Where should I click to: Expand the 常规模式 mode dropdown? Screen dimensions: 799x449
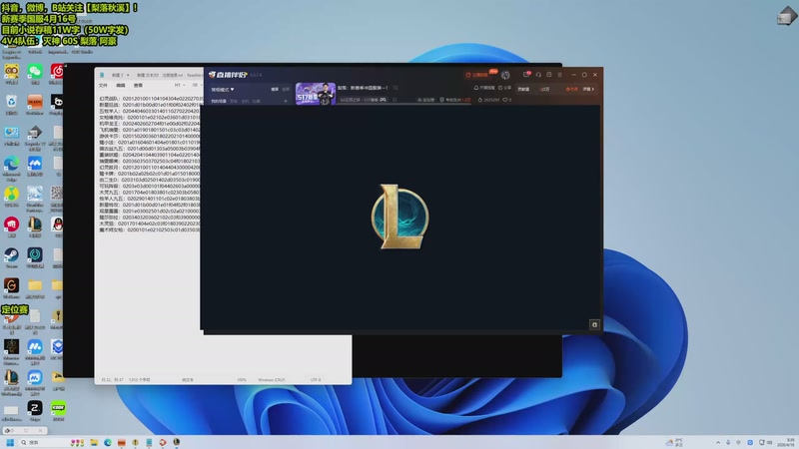point(223,89)
